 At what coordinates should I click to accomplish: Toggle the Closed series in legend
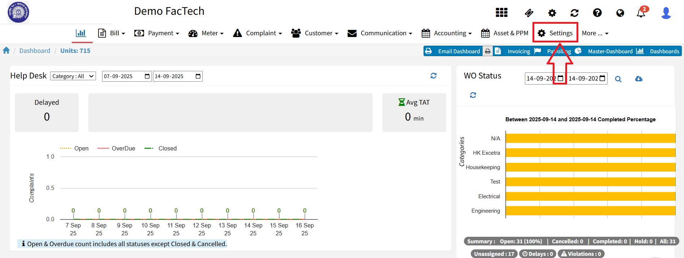click(161, 148)
